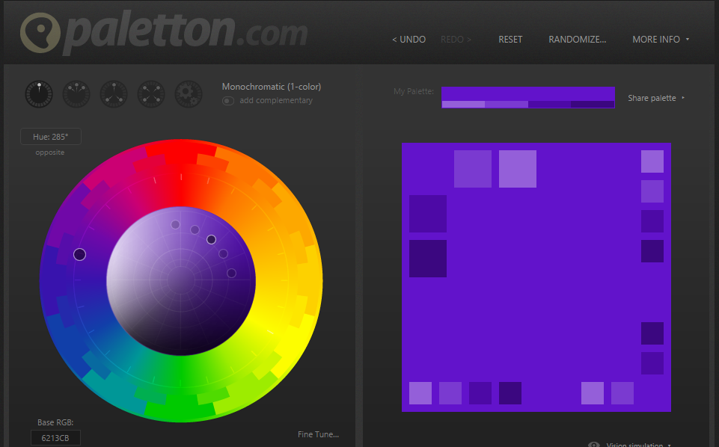
Task: Select the Triad color scheme icon
Action: 114,93
